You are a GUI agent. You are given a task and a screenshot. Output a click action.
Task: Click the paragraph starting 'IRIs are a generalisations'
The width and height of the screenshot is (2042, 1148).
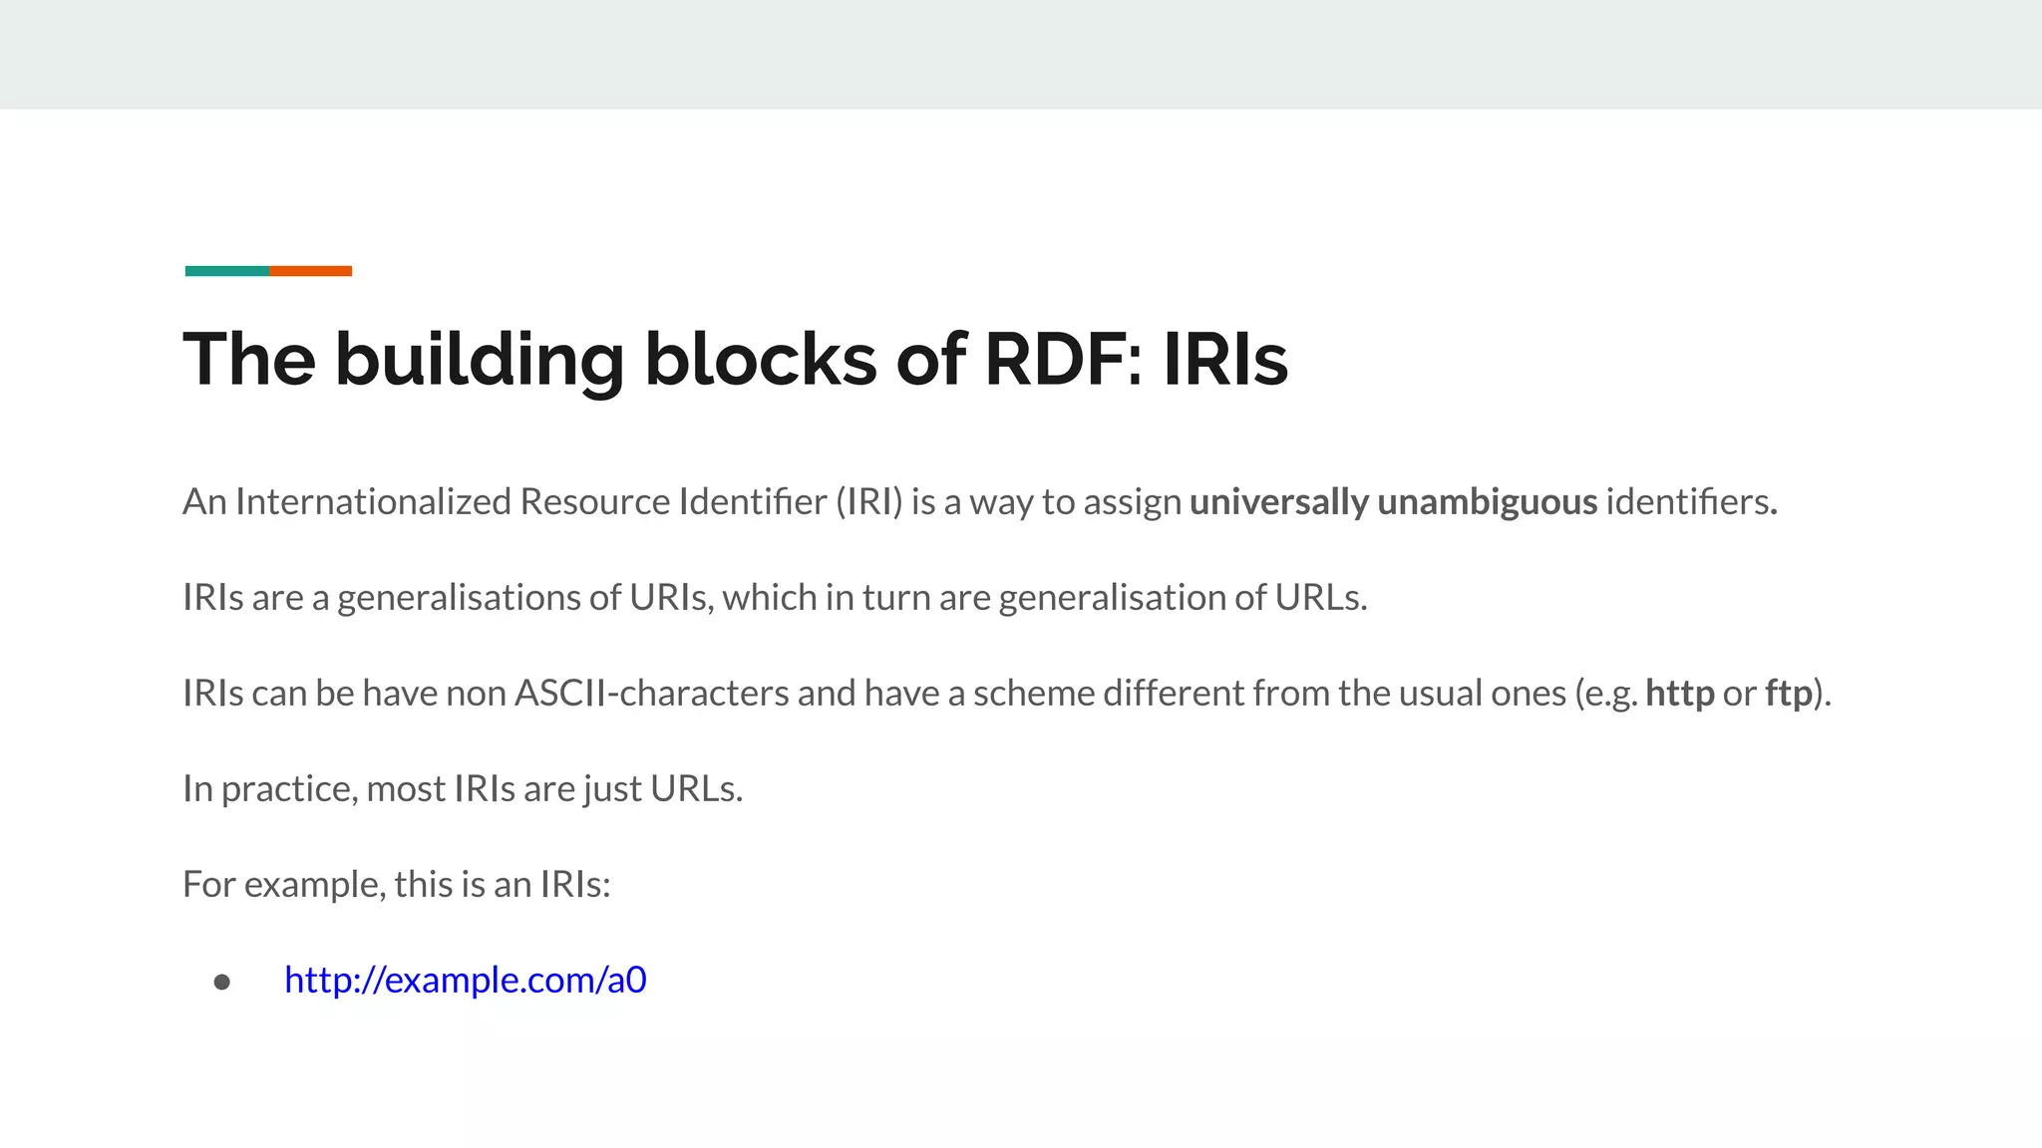click(775, 597)
